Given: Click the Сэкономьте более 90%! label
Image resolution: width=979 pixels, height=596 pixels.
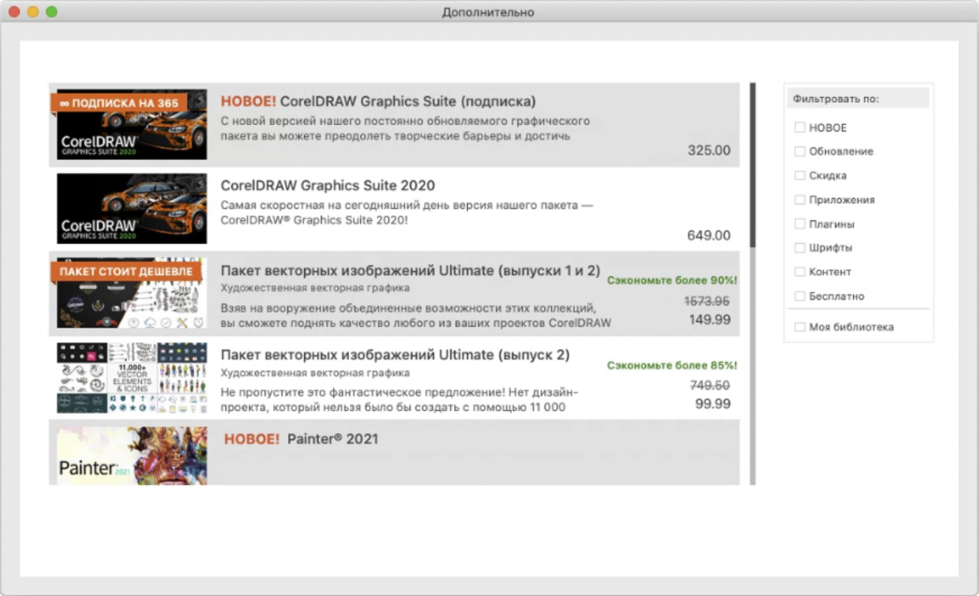Looking at the screenshot, I should (x=672, y=280).
